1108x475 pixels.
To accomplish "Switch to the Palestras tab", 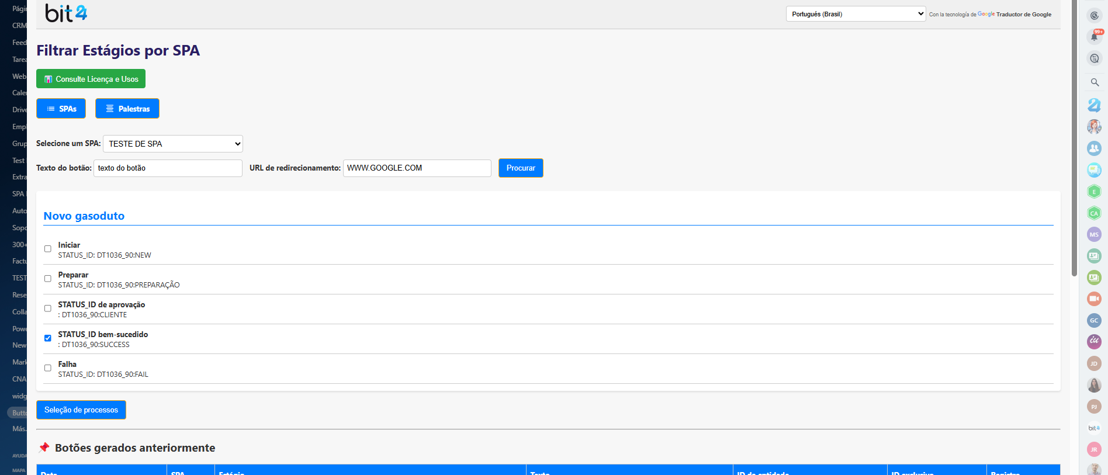I will point(127,109).
